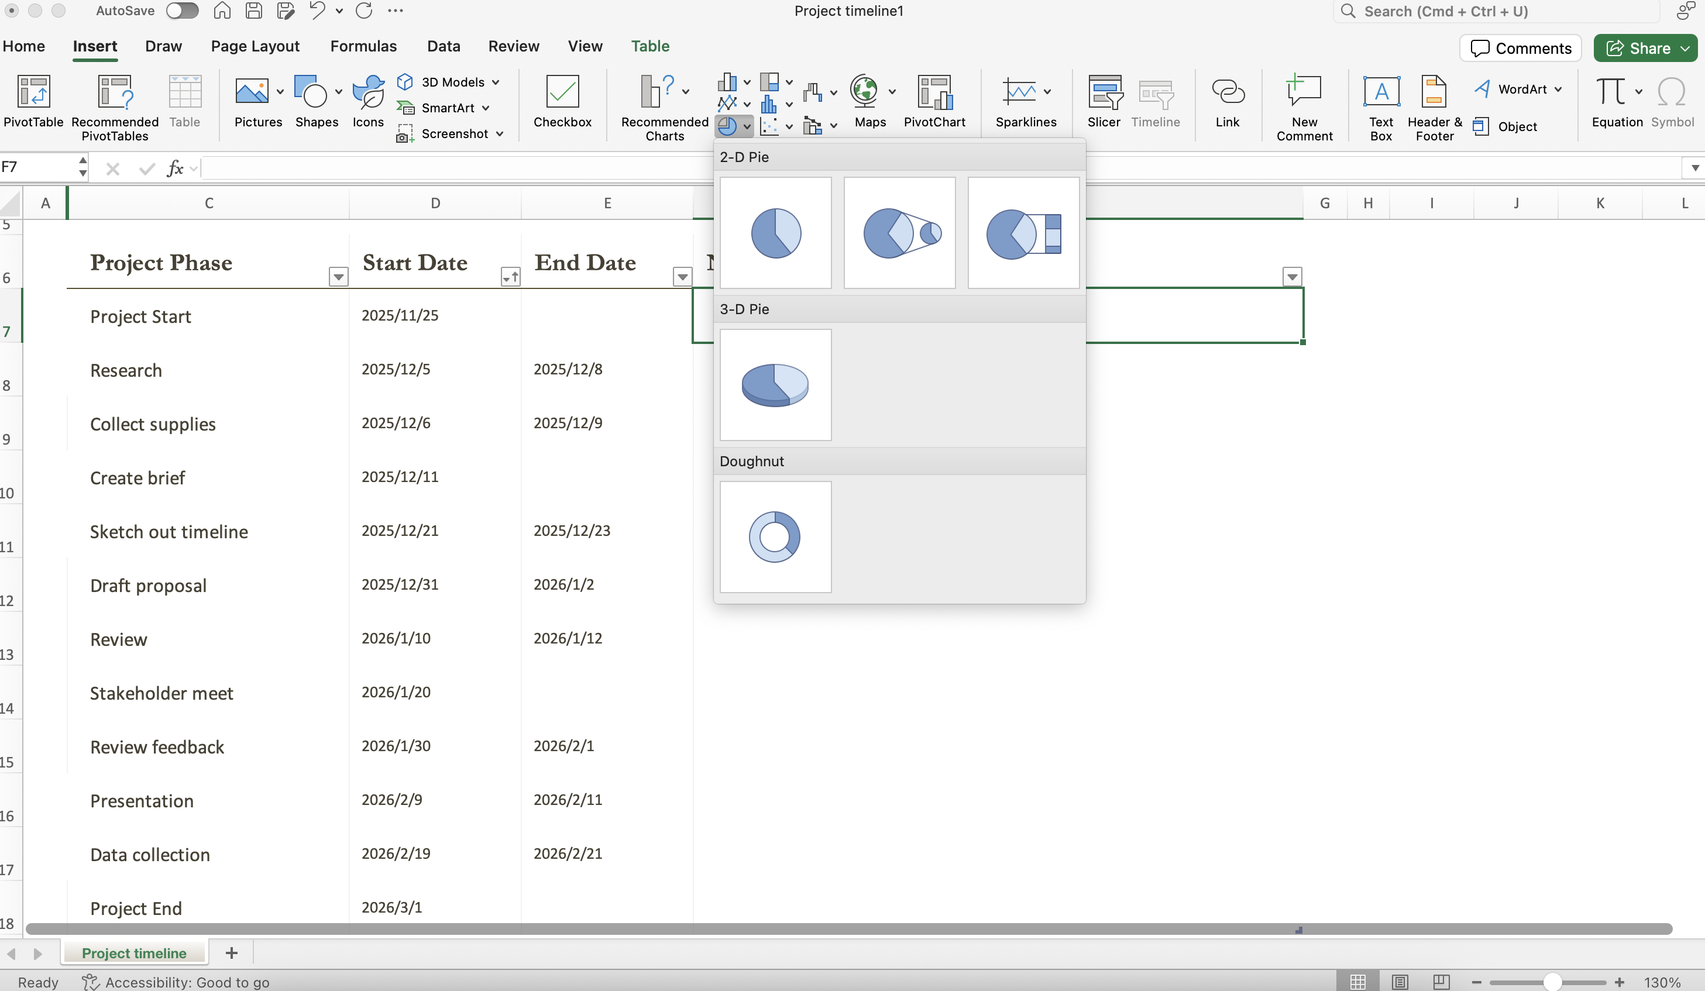Viewport: 1705px width, 991px height.
Task: Open Recommended PivotTables
Action: [x=114, y=108]
